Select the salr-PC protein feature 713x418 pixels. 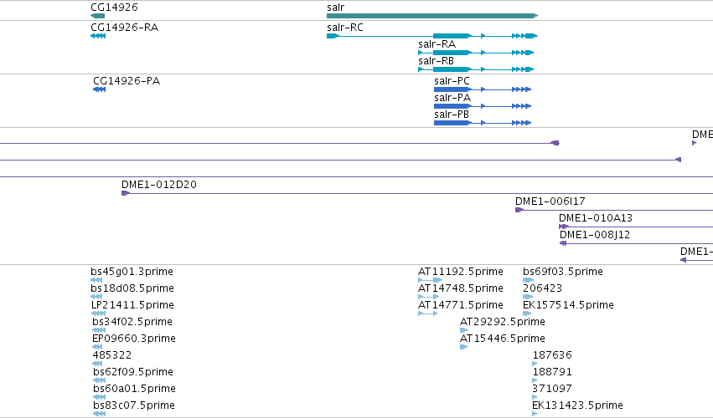coord(483,89)
